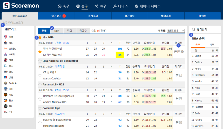Screen dimensions: 223x129
Task: Open the 농구 basketball section
Action: pos(82,6)
